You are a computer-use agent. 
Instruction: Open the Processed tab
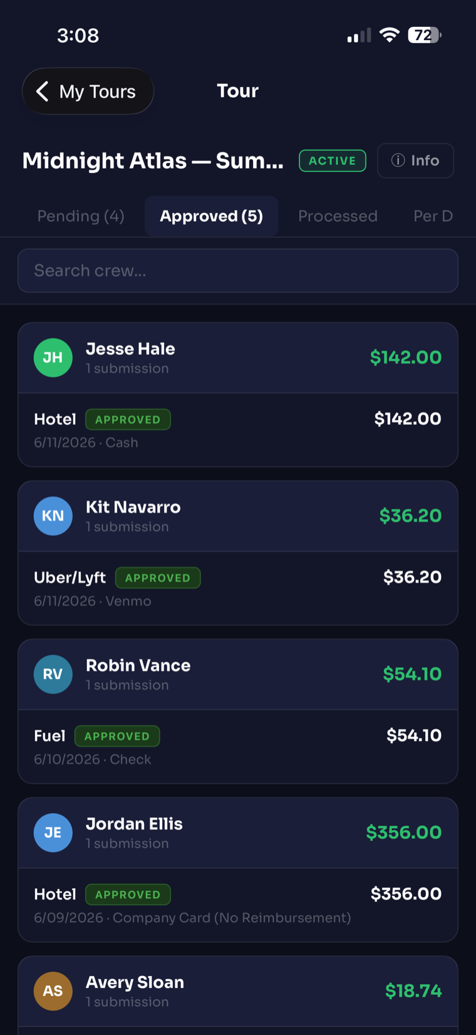338,216
